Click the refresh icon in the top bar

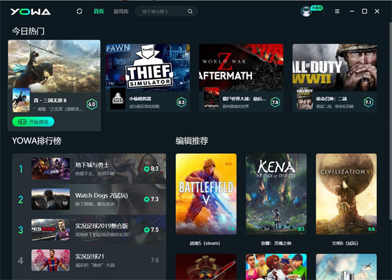tap(80, 11)
